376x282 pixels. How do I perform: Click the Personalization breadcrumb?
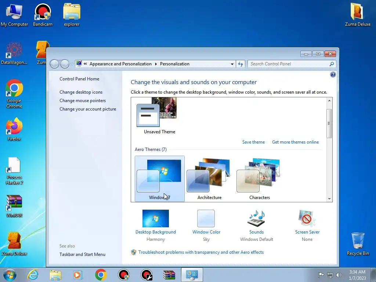pos(174,64)
